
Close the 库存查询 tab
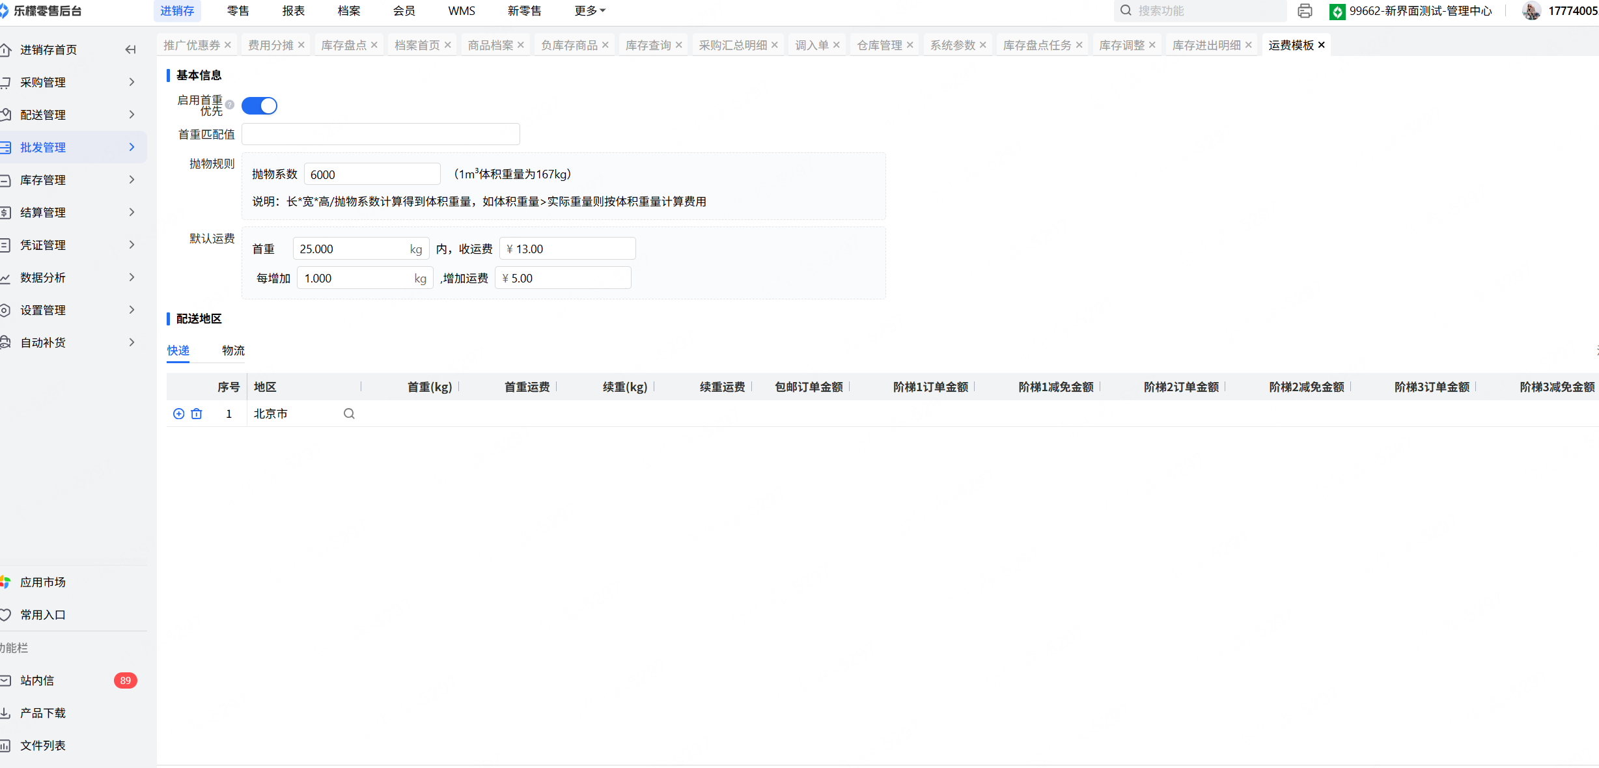tap(679, 45)
